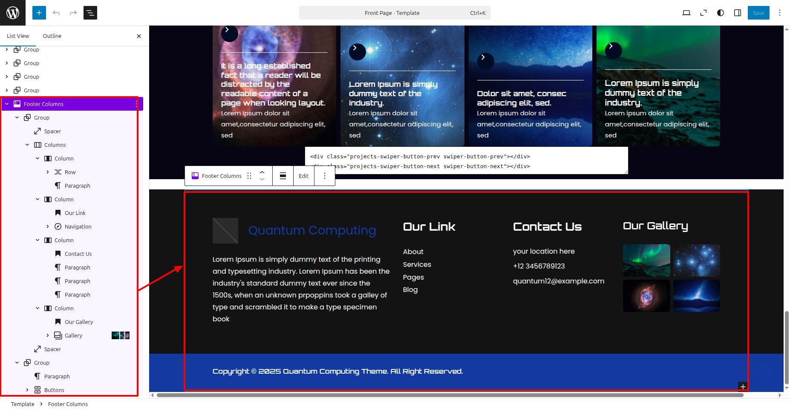The height and width of the screenshot is (409, 790).
Task: Expand the Gallery block in list
Action: click(48, 335)
